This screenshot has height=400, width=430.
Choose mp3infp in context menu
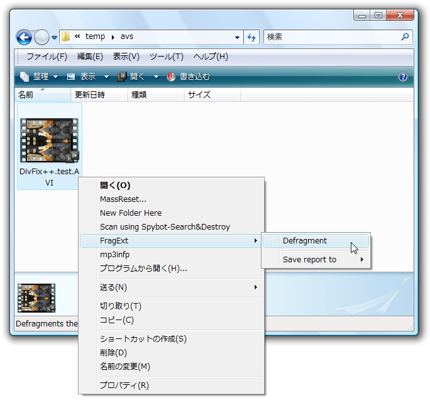[x=172, y=255]
